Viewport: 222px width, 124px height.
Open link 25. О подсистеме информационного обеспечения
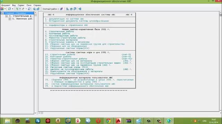[77, 86]
